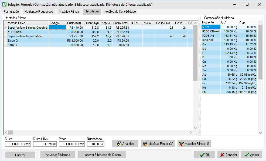
Task: Click the materials table's scroll left arrow
Action: click(6, 132)
